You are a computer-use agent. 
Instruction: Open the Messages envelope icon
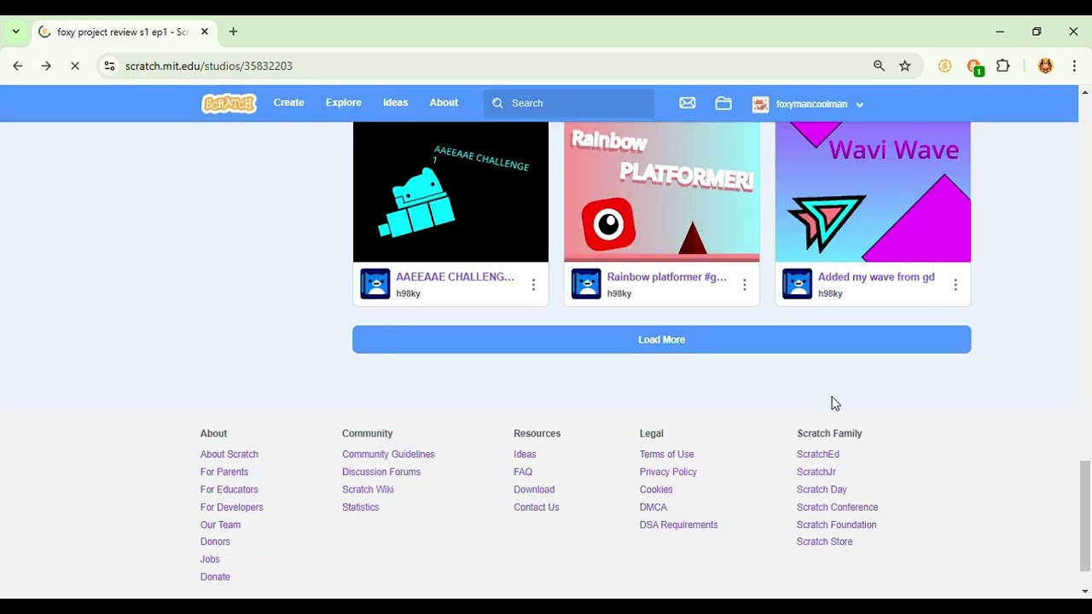688,103
